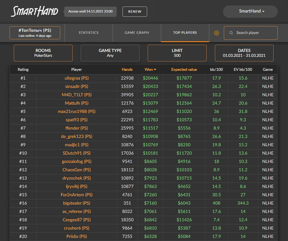Click the EV bb/100 column header
This screenshot has width=288, height=241.
tap(243, 70)
